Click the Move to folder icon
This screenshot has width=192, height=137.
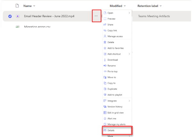pyautogui.click(x=105, y=77)
